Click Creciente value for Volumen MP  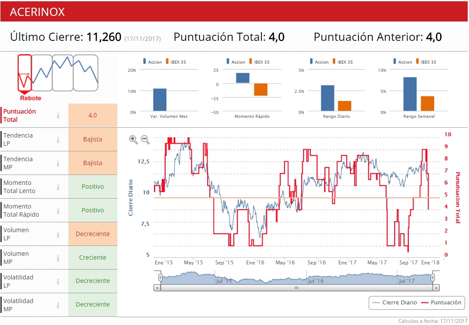pos(93,258)
